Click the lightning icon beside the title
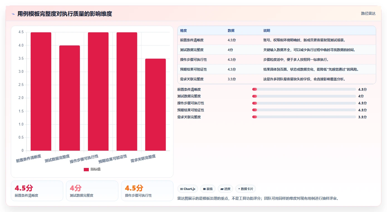The height and width of the screenshot is (212, 387). coord(13,14)
